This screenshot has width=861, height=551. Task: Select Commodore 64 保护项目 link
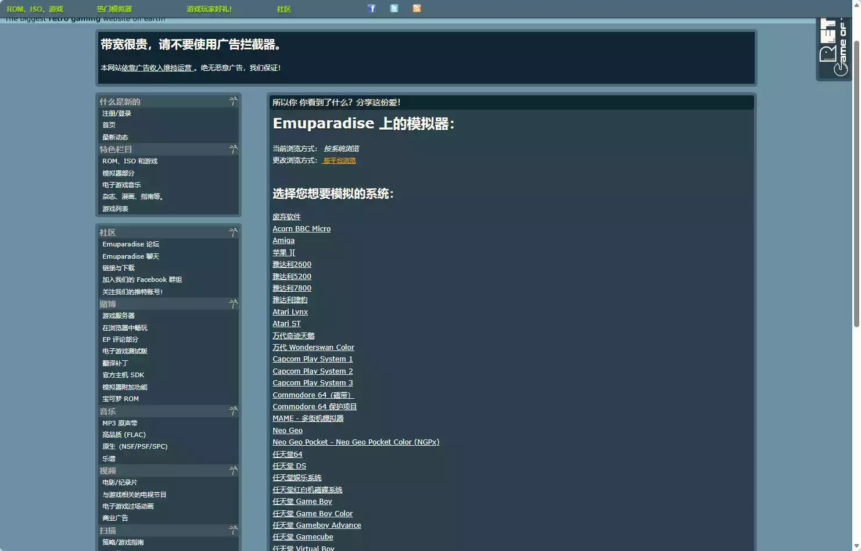(314, 407)
